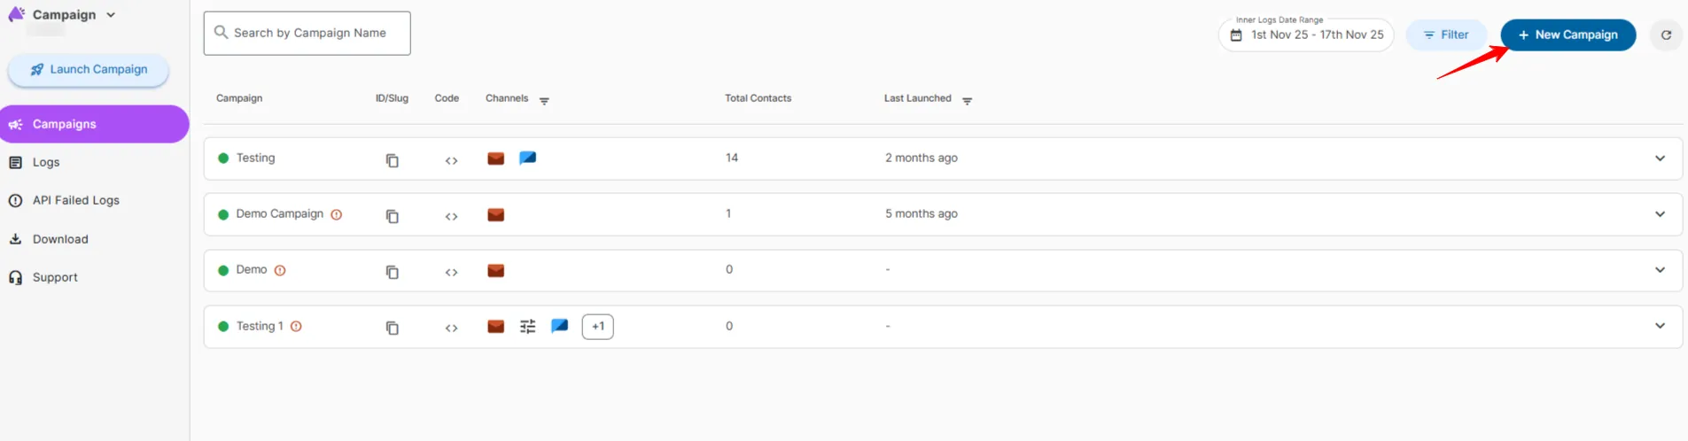Click email channel icon in Demo row

coord(495,270)
